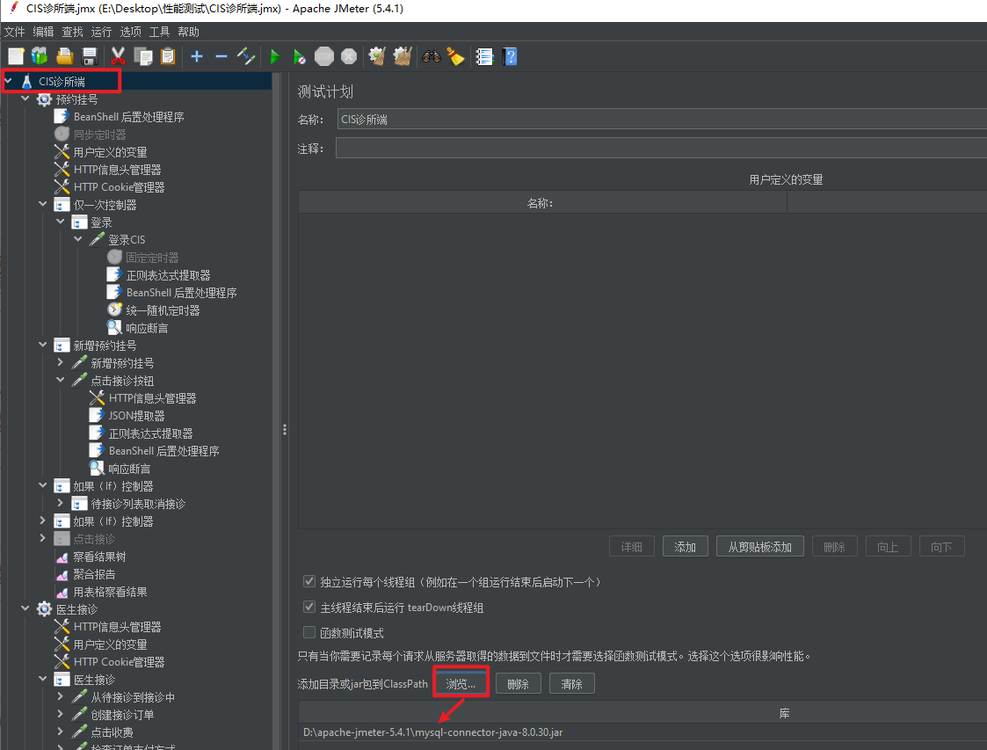Click the Paste clipboard icon
The image size is (987, 750).
[x=168, y=56]
